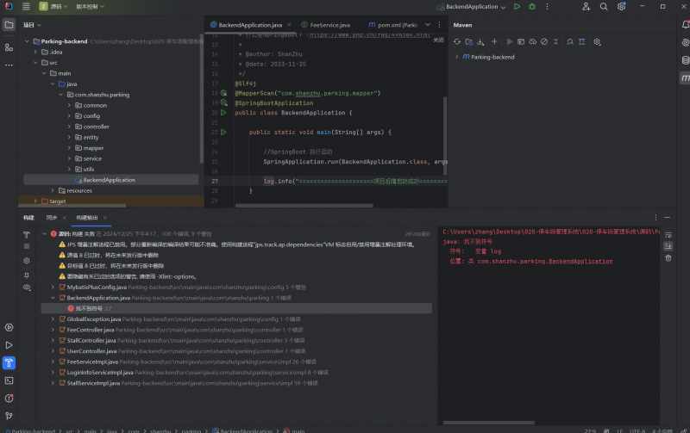The height and width of the screenshot is (433, 690).
Task: Open the Database tool window
Action: [x=685, y=60]
